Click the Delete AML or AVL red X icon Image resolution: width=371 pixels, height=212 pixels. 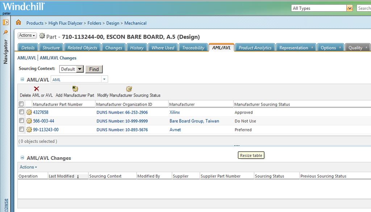[x=37, y=89]
